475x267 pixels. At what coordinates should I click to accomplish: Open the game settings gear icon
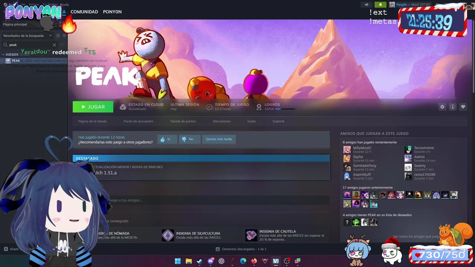pos(442,107)
